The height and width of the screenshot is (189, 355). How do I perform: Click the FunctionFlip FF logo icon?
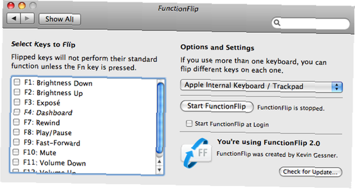196,153
